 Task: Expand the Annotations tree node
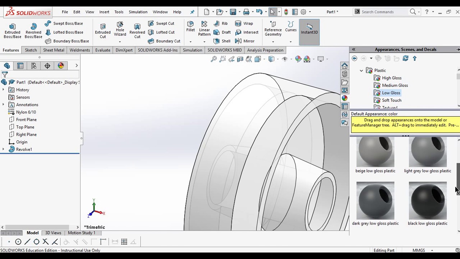(x=3, y=105)
